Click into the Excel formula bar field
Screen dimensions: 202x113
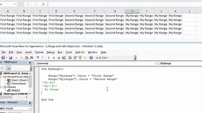(x=125, y=4)
